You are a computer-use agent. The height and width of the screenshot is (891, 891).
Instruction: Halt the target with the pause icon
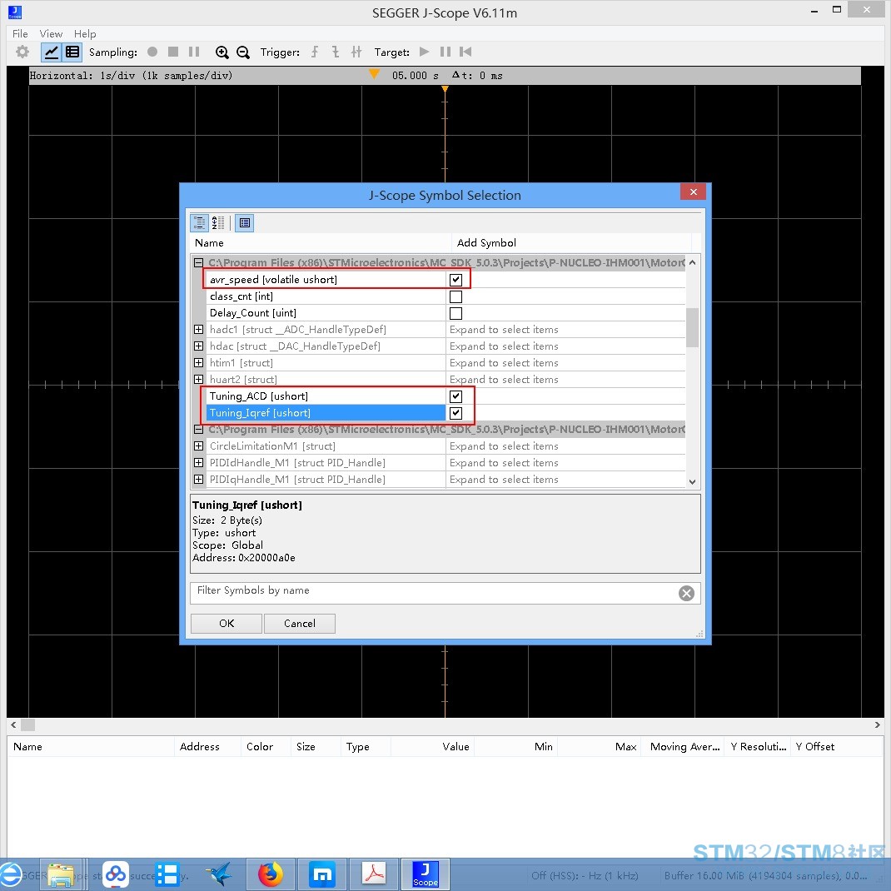click(x=445, y=52)
